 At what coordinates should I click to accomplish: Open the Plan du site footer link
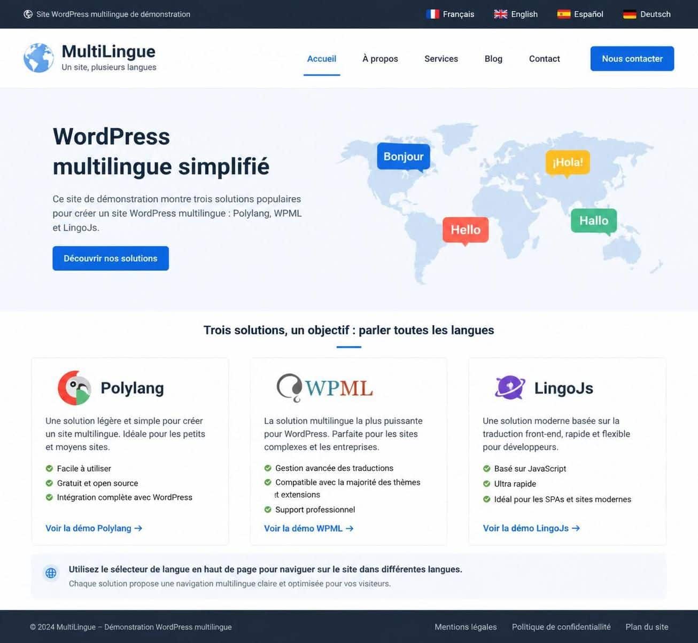tap(647, 627)
